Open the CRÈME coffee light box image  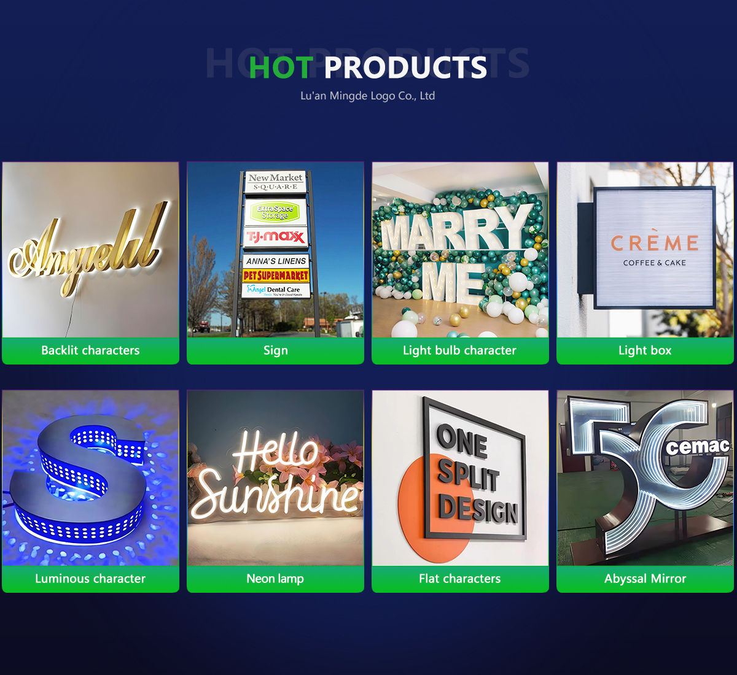[645, 250]
